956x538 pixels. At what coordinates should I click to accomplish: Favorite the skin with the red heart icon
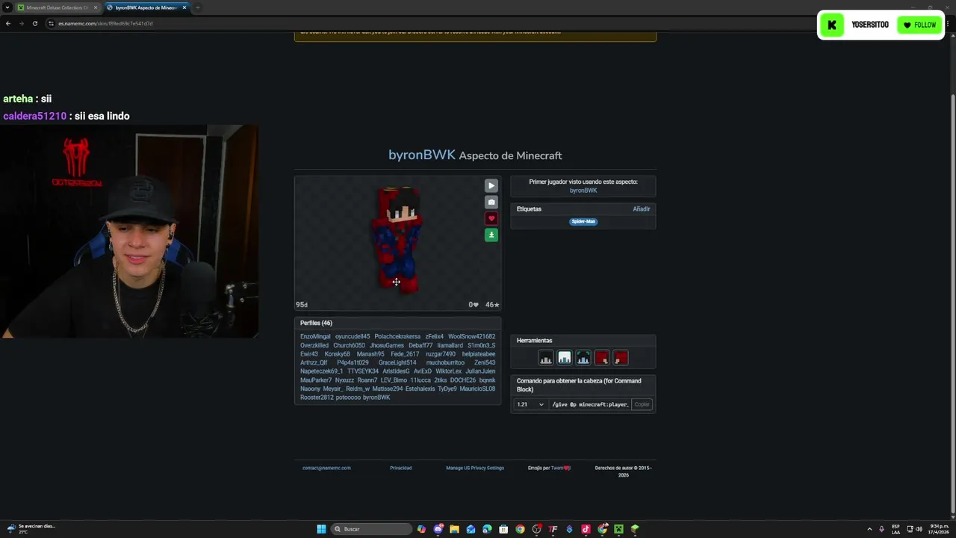(491, 218)
